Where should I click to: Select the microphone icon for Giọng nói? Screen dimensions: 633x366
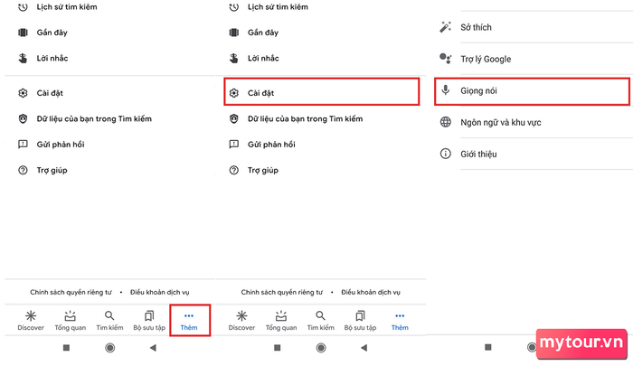pos(445,90)
